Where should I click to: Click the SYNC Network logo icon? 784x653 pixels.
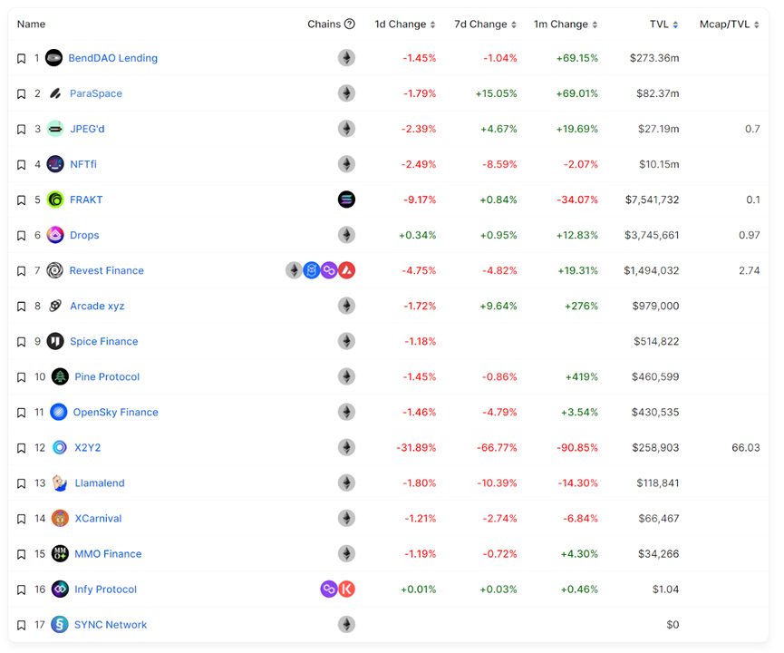tap(60, 625)
